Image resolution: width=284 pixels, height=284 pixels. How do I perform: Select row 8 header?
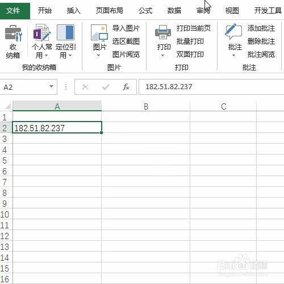pos(6,192)
